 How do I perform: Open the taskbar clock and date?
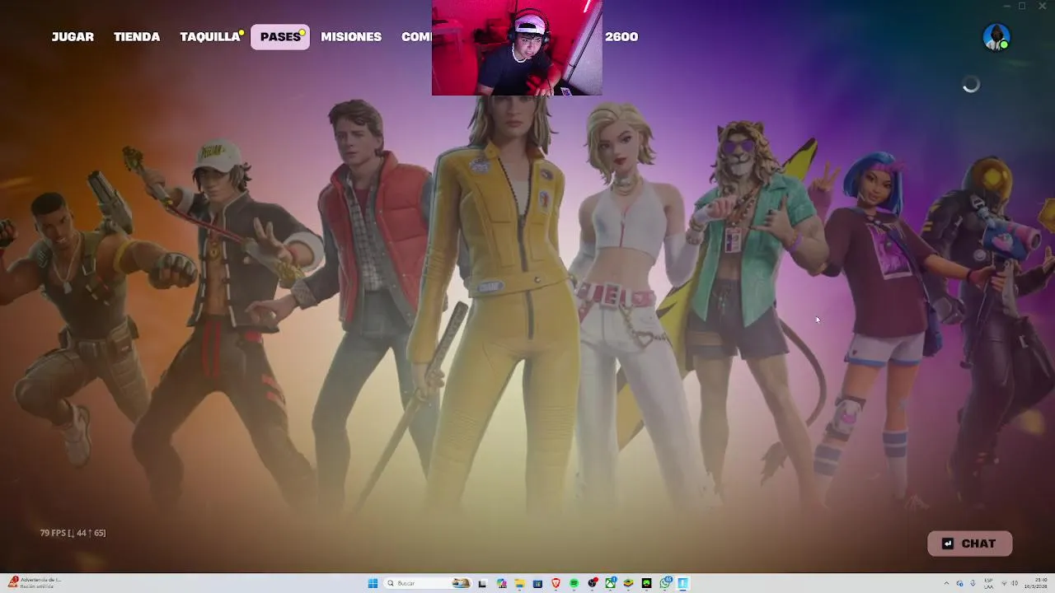[1035, 583]
